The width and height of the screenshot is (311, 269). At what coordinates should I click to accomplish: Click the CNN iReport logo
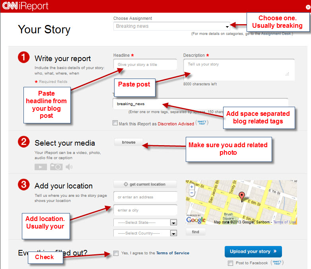pyautogui.click(x=25, y=6)
